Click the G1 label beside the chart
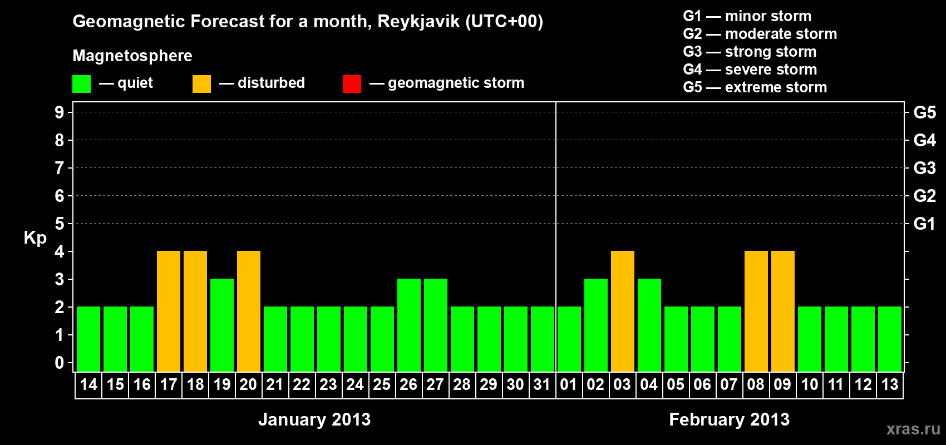Viewport: 946px width, 445px height. 925,224
